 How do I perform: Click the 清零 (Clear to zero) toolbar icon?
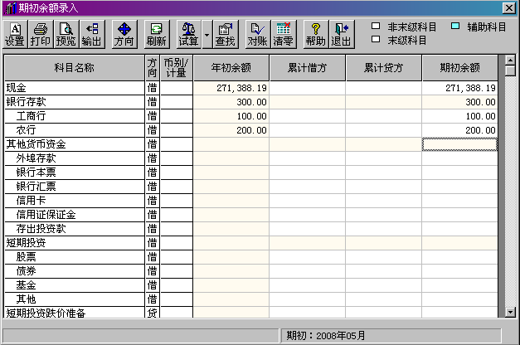pos(284,35)
